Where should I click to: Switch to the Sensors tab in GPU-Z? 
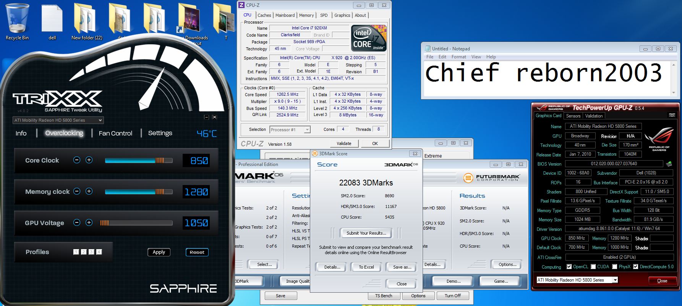click(573, 116)
